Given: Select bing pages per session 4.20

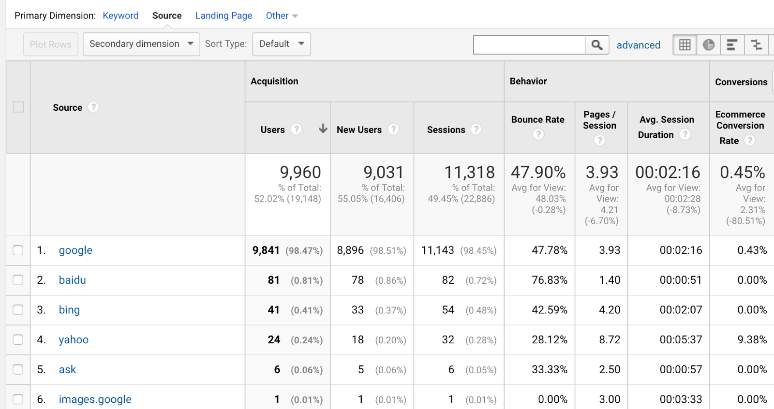Looking at the screenshot, I should coord(610,310).
